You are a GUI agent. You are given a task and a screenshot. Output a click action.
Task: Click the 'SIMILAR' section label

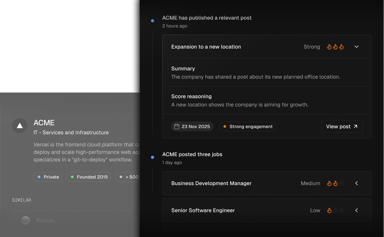(22, 200)
